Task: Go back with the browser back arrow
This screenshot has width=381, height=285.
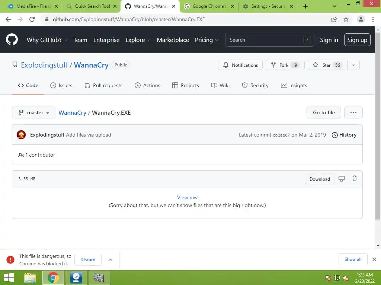Action: point(8,19)
